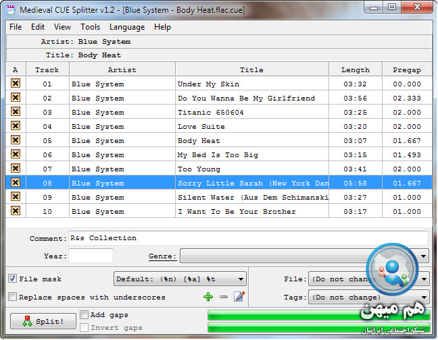
Task: Click the Length column header
Action: pos(356,69)
